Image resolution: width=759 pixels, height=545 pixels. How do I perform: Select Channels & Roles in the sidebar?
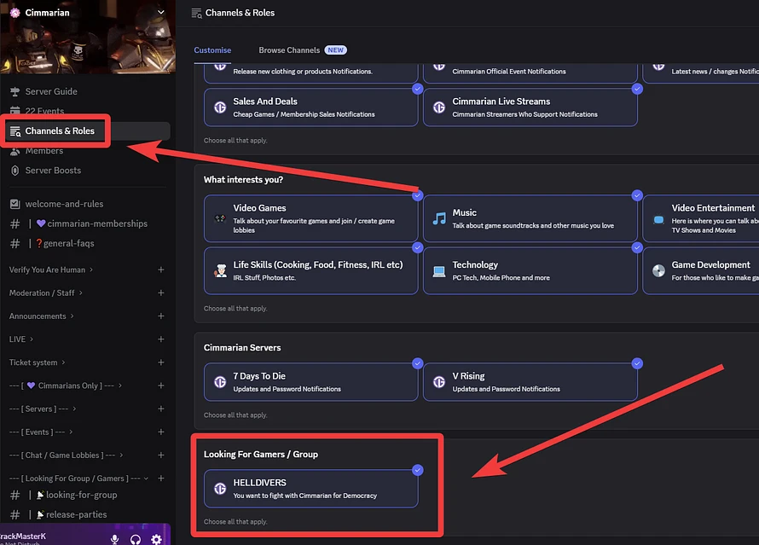click(87, 131)
